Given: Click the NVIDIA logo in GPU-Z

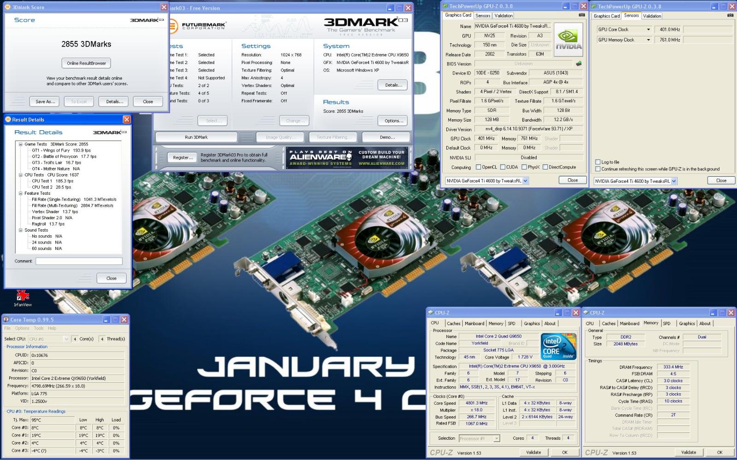Looking at the screenshot, I should click(568, 39).
